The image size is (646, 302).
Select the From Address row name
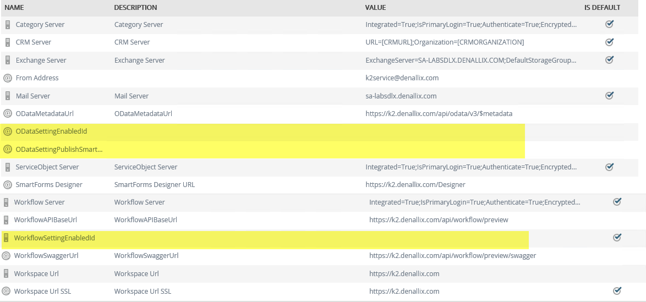click(x=37, y=78)
